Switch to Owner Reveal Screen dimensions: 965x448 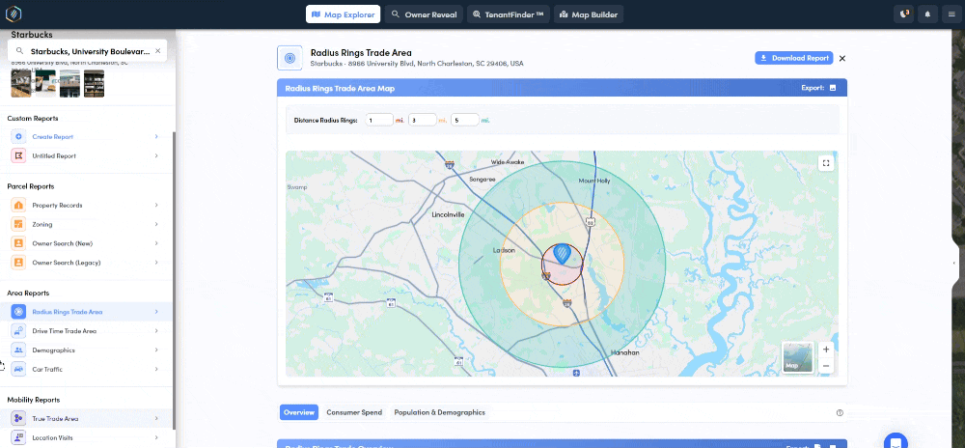[x=424, y=14]
